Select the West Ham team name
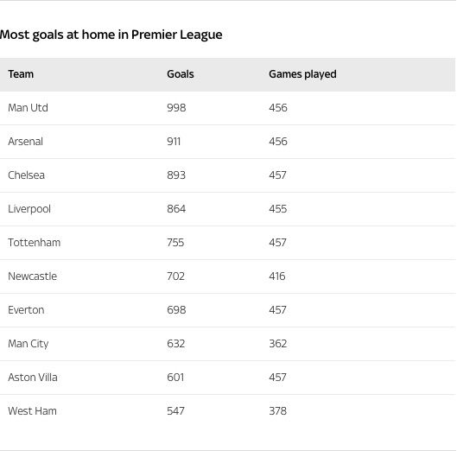This screenshot has width=457, height=451. click(x=32, y=411)
